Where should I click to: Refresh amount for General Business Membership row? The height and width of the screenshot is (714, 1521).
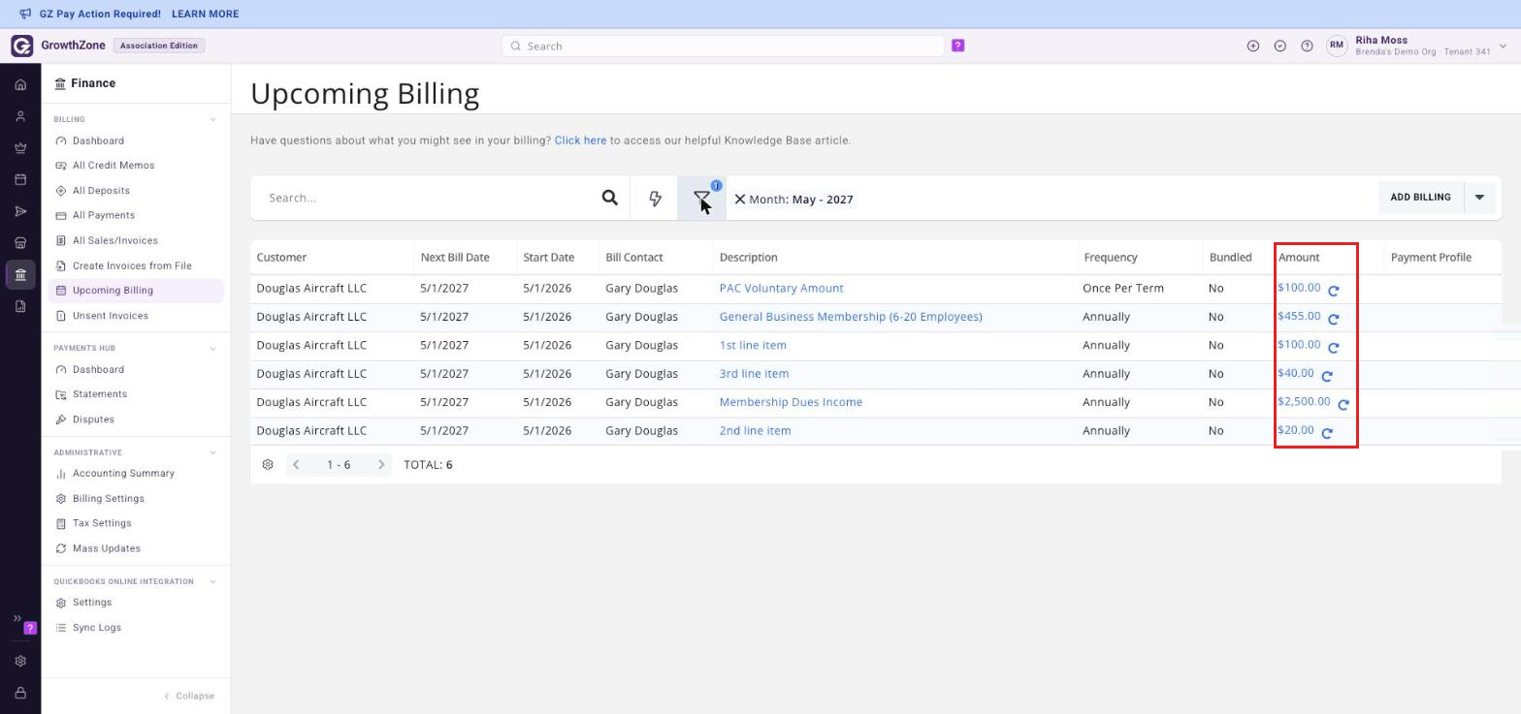[1334, 319]
